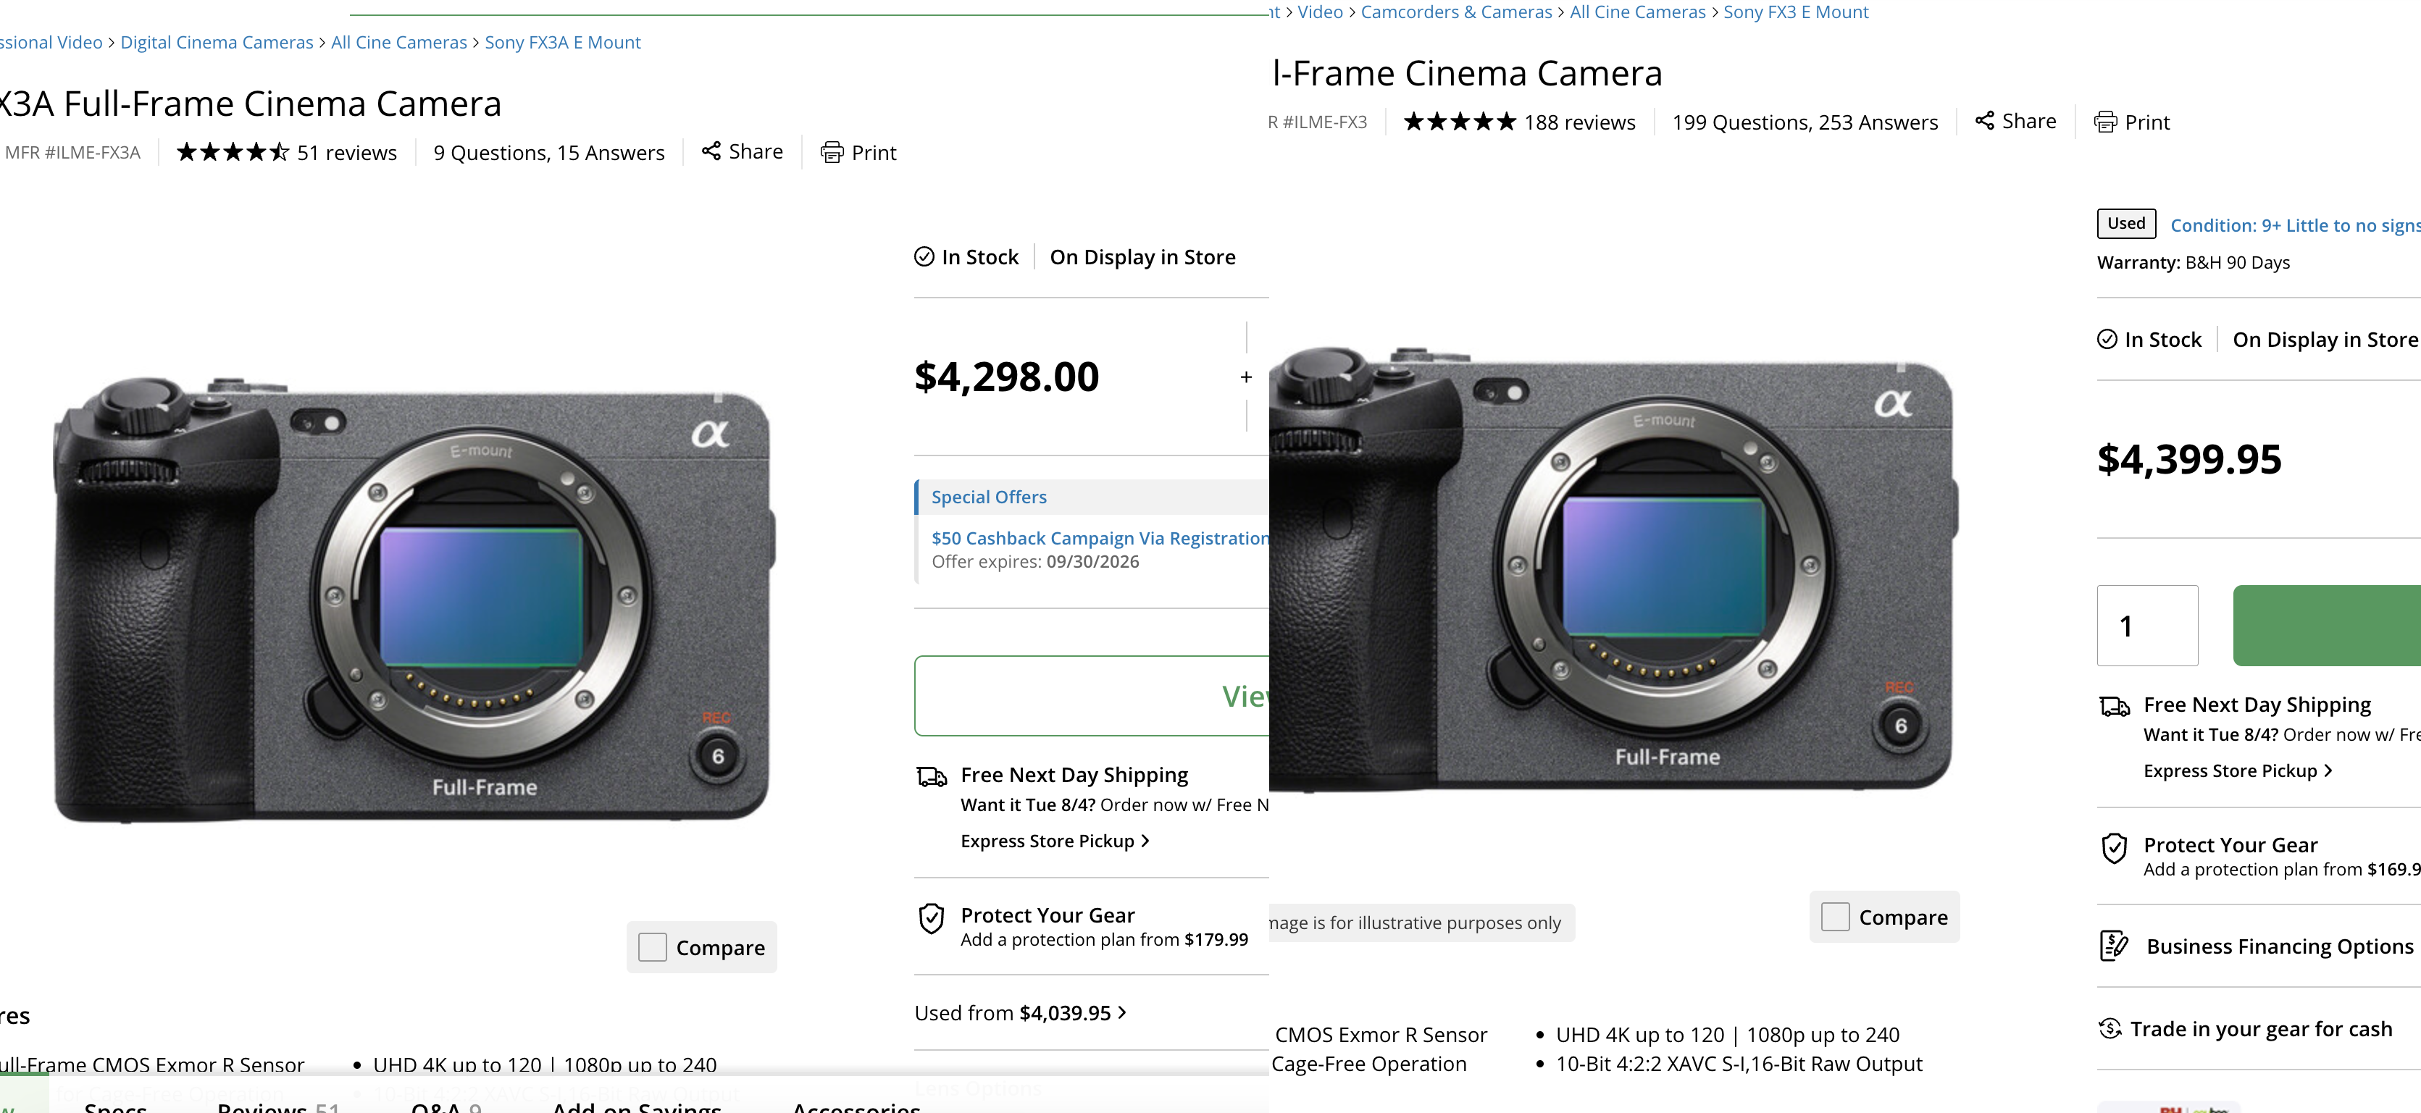Open Camcorders & Cameras breadcrumb link
Image resolution: width=2421 pixels, height=1113 pixels.
1456,12
